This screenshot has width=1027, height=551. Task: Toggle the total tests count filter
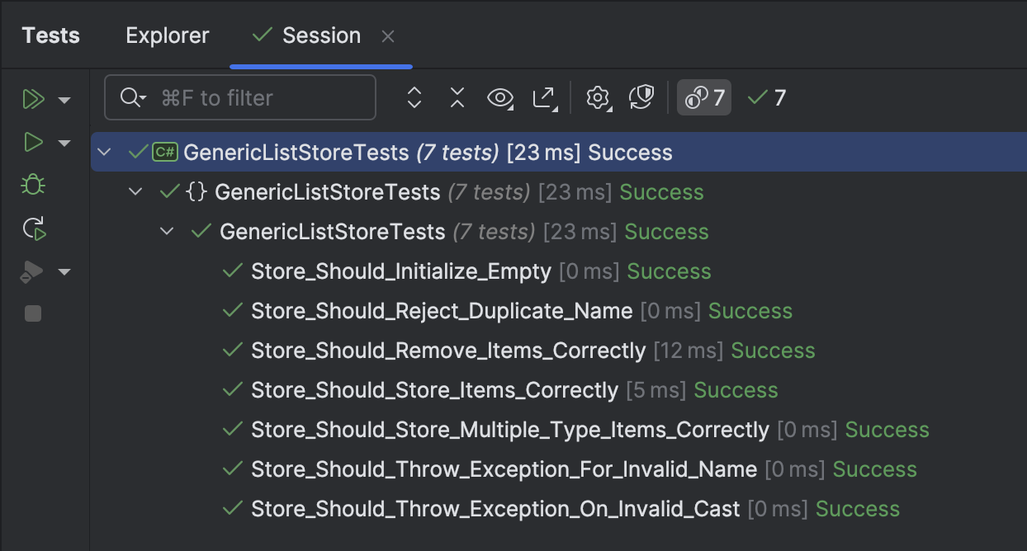pyautogui.click(x=703, y=97)
